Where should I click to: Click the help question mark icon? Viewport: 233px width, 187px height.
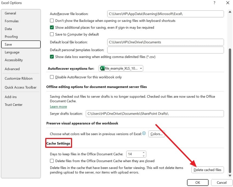point(214,3)
